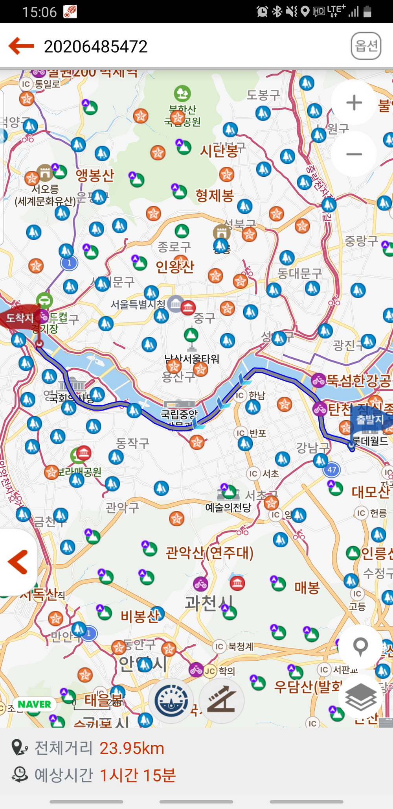Tap the 전체거리 23.95km distance row

[88, 748]
